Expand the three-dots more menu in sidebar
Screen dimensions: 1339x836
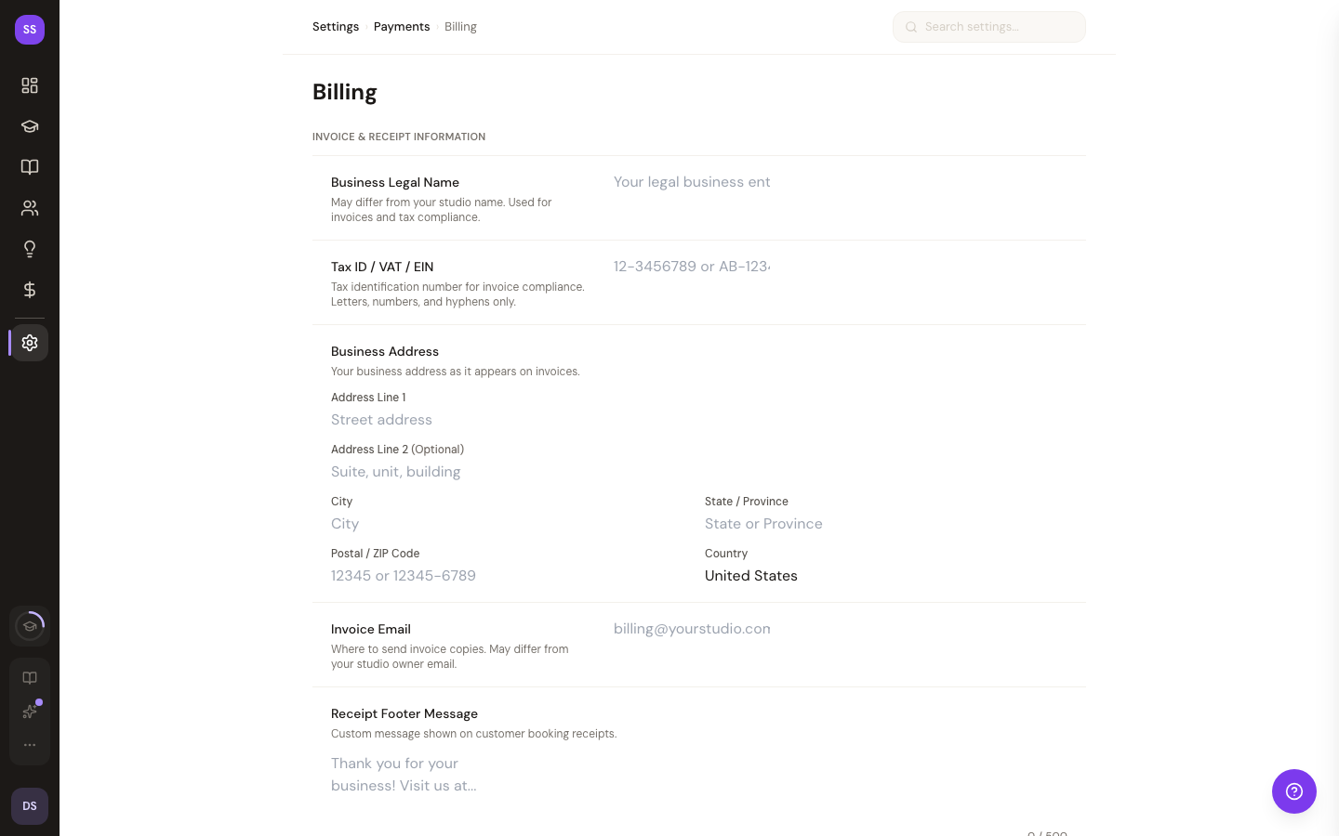[x=30, y=745]
